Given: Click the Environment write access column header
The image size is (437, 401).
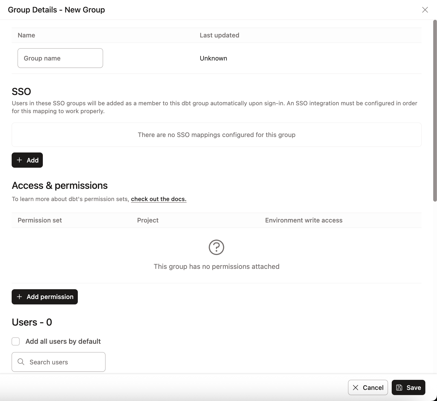Looking at the screenshot, I should pos(304,220).
